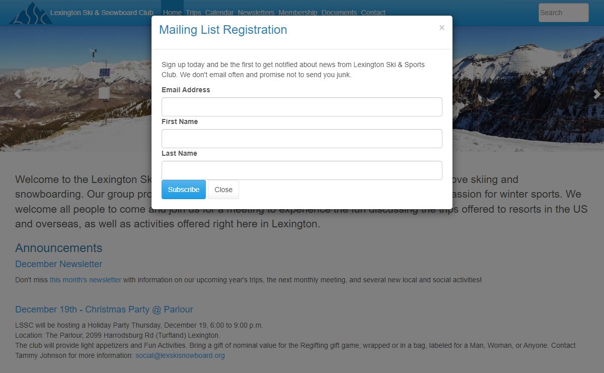
Task: Advance to next carousel slide arrow
Action: point(597,94)
